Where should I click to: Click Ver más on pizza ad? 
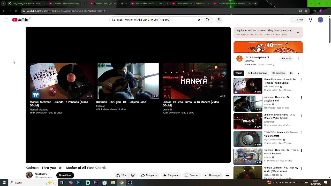pyautogui.click(x=286, y=58)
